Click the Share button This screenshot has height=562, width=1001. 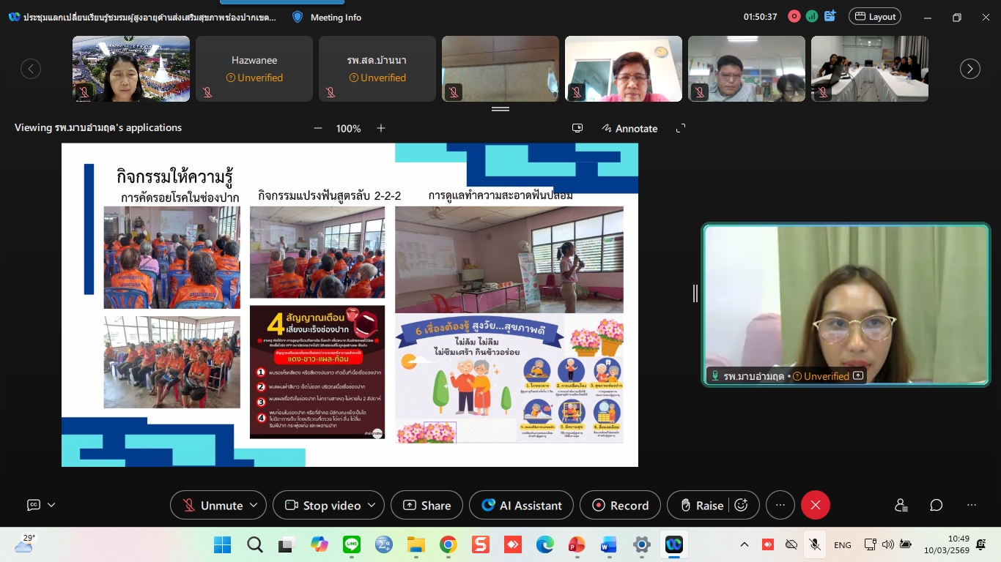[426, 505]
